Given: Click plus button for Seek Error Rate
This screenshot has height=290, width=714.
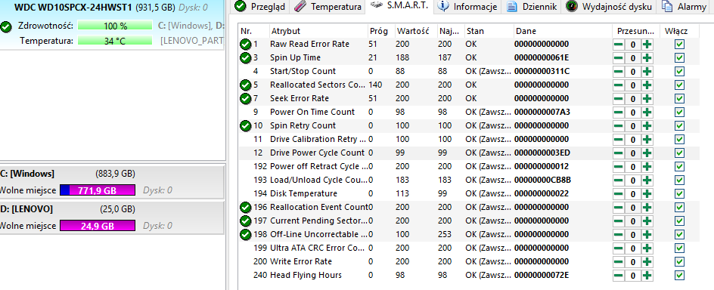Looking at the screenshot, I should coord(647,99).
